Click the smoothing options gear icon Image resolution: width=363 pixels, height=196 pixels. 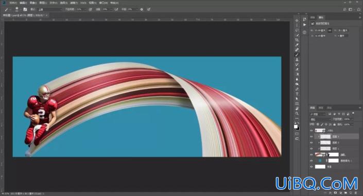pyautogui.click(x=142, y=9)
